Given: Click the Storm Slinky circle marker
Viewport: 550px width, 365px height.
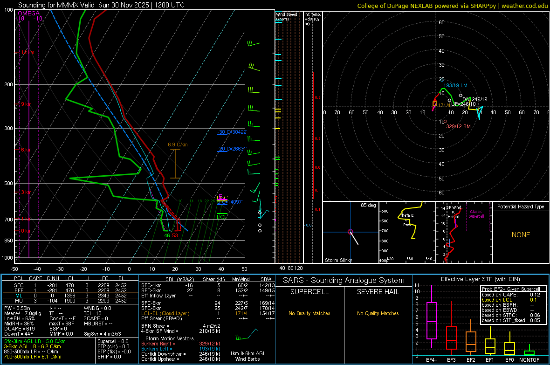Looking at the screenshot, I should click(x=350, y=232).
